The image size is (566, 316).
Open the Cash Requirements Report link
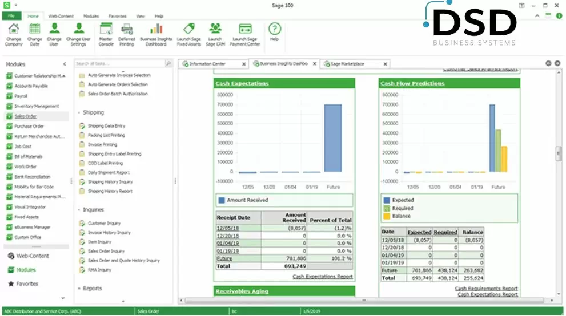486,289
